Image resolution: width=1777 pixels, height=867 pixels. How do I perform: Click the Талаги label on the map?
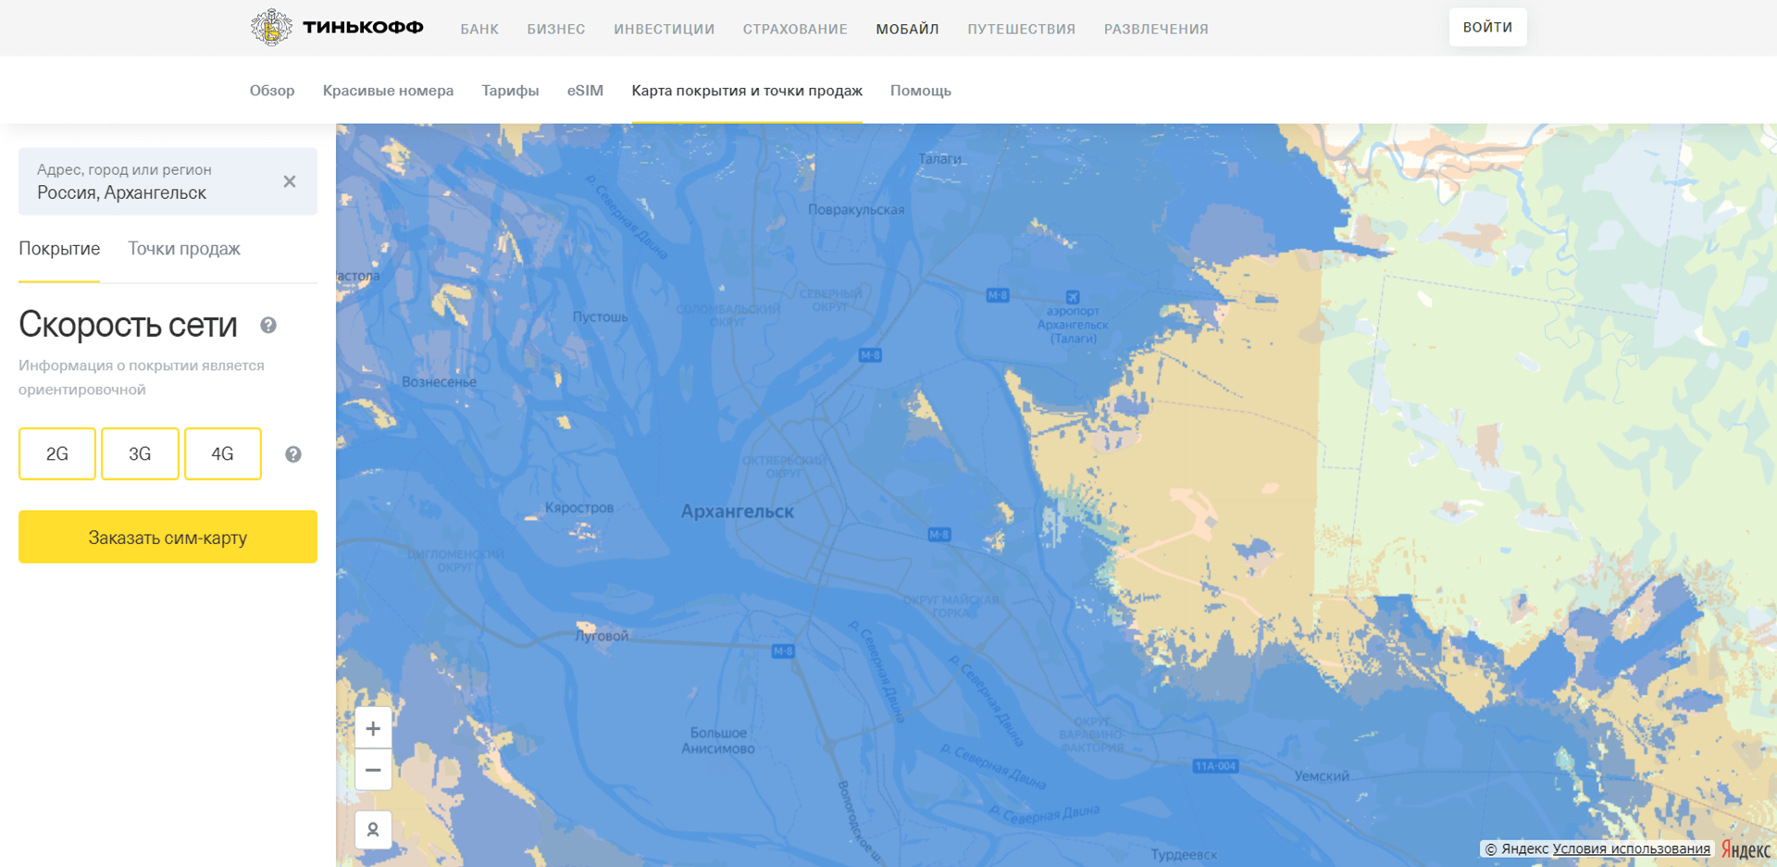[939, 158]
